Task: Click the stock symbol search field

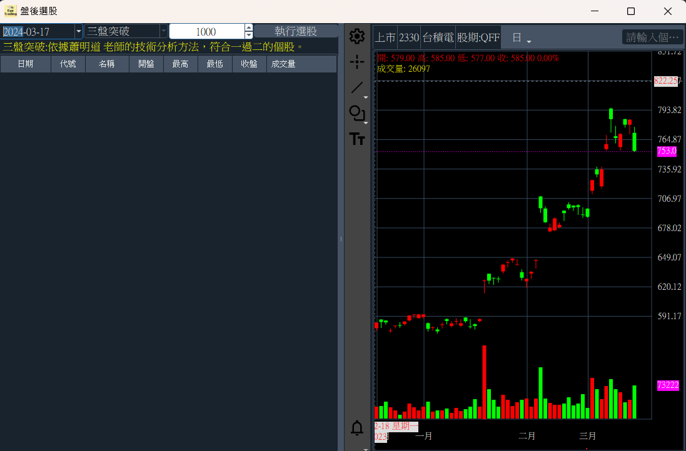Action: (652, 37)
